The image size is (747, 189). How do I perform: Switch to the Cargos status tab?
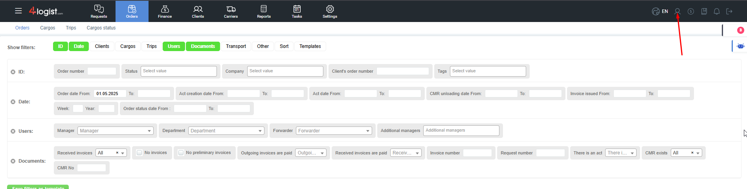101,28
